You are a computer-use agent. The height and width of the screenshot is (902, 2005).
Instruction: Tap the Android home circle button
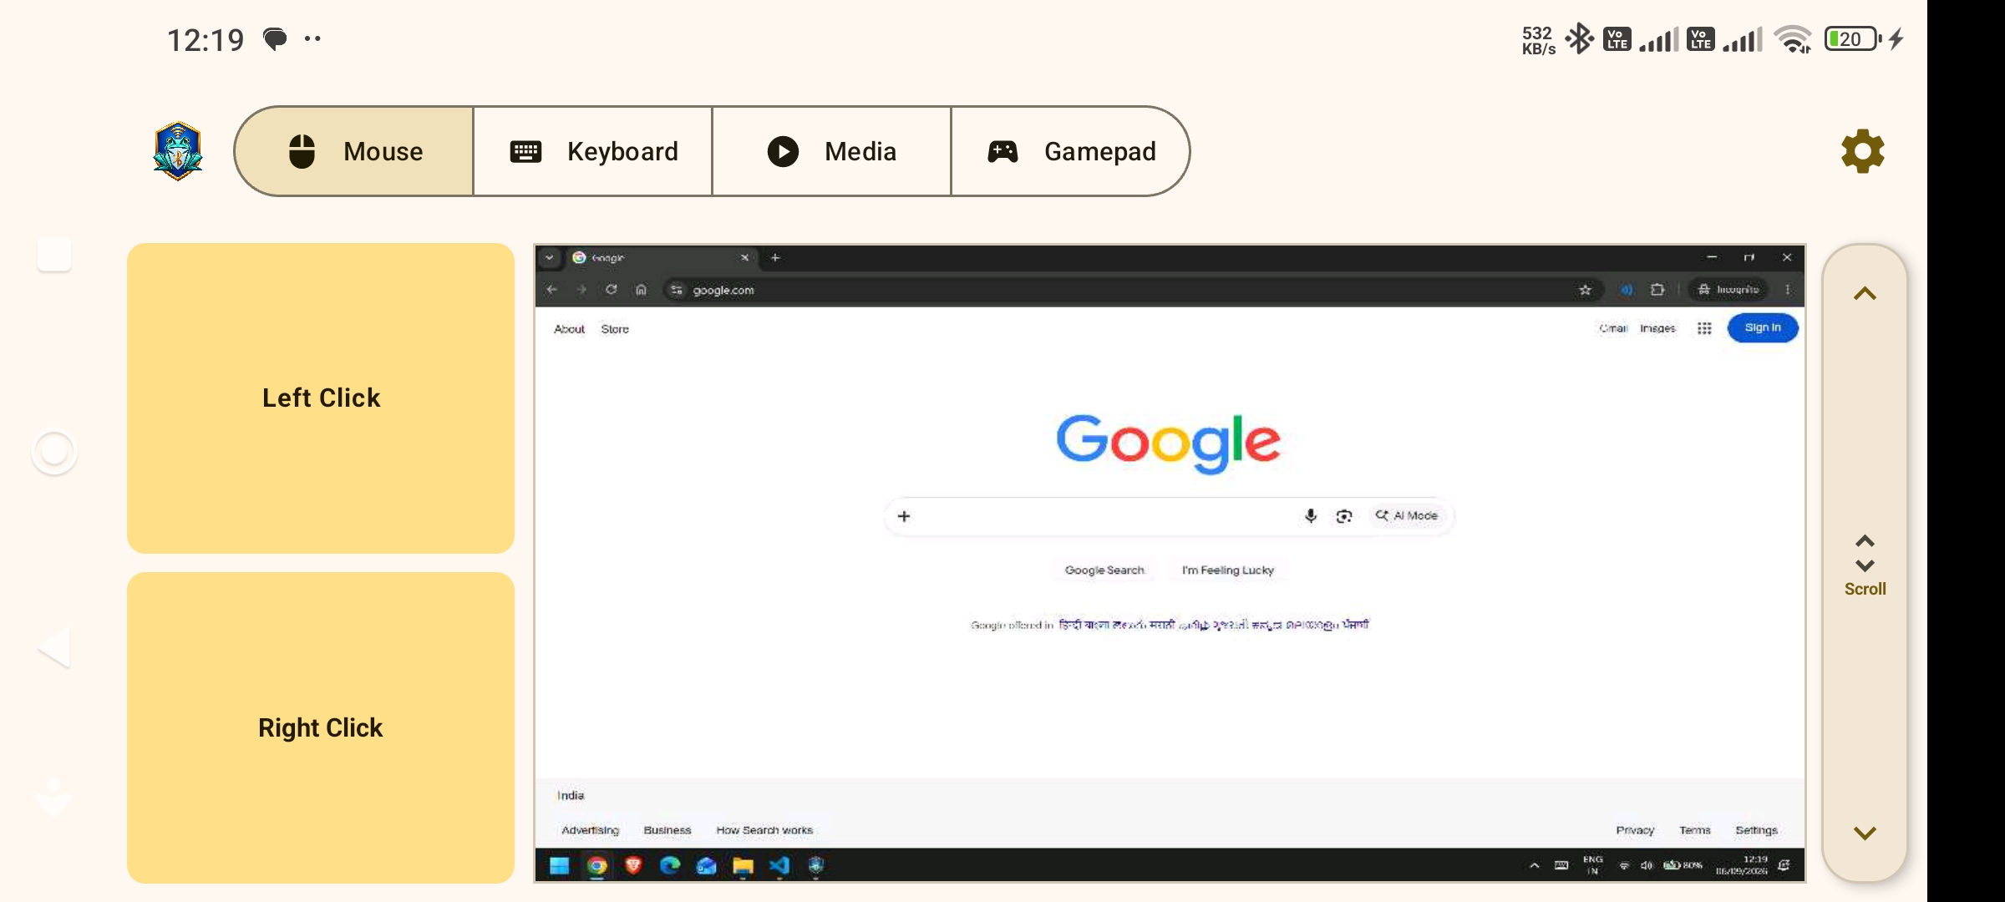coord(54,452)
